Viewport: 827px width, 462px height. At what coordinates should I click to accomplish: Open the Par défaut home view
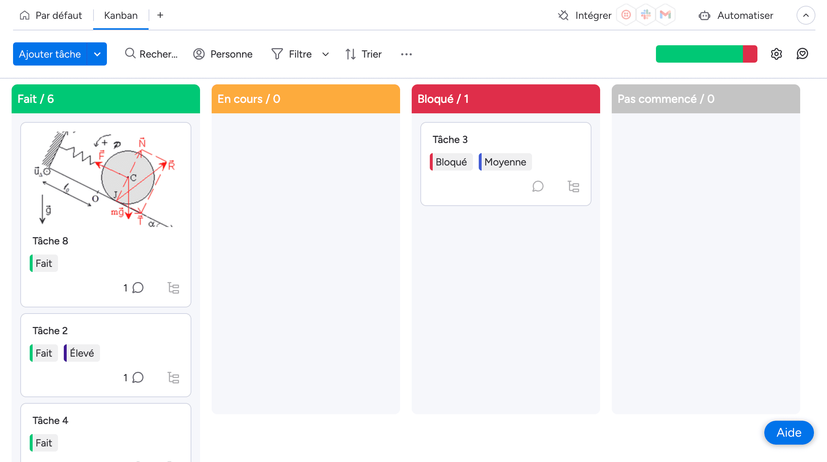51,15
